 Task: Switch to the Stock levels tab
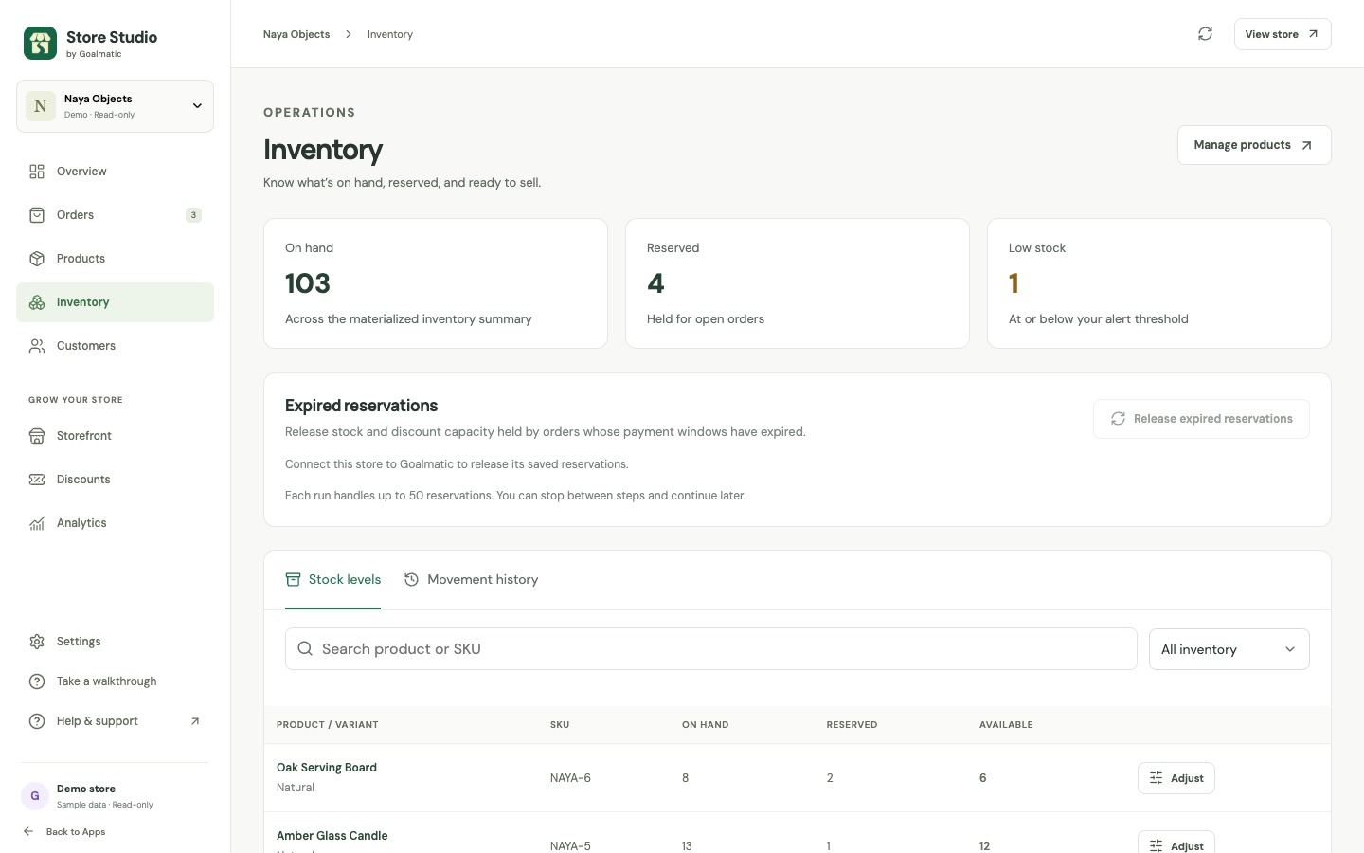point(333,580)
